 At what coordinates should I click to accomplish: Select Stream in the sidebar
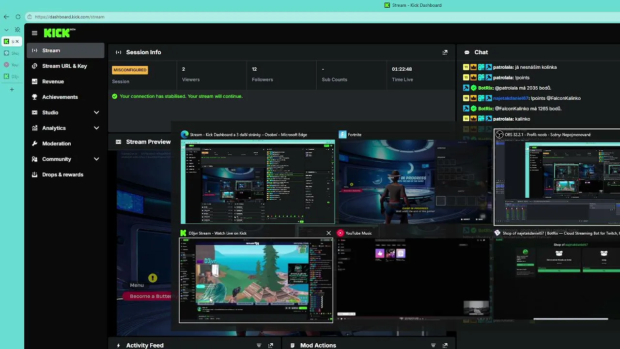[65, 50]
